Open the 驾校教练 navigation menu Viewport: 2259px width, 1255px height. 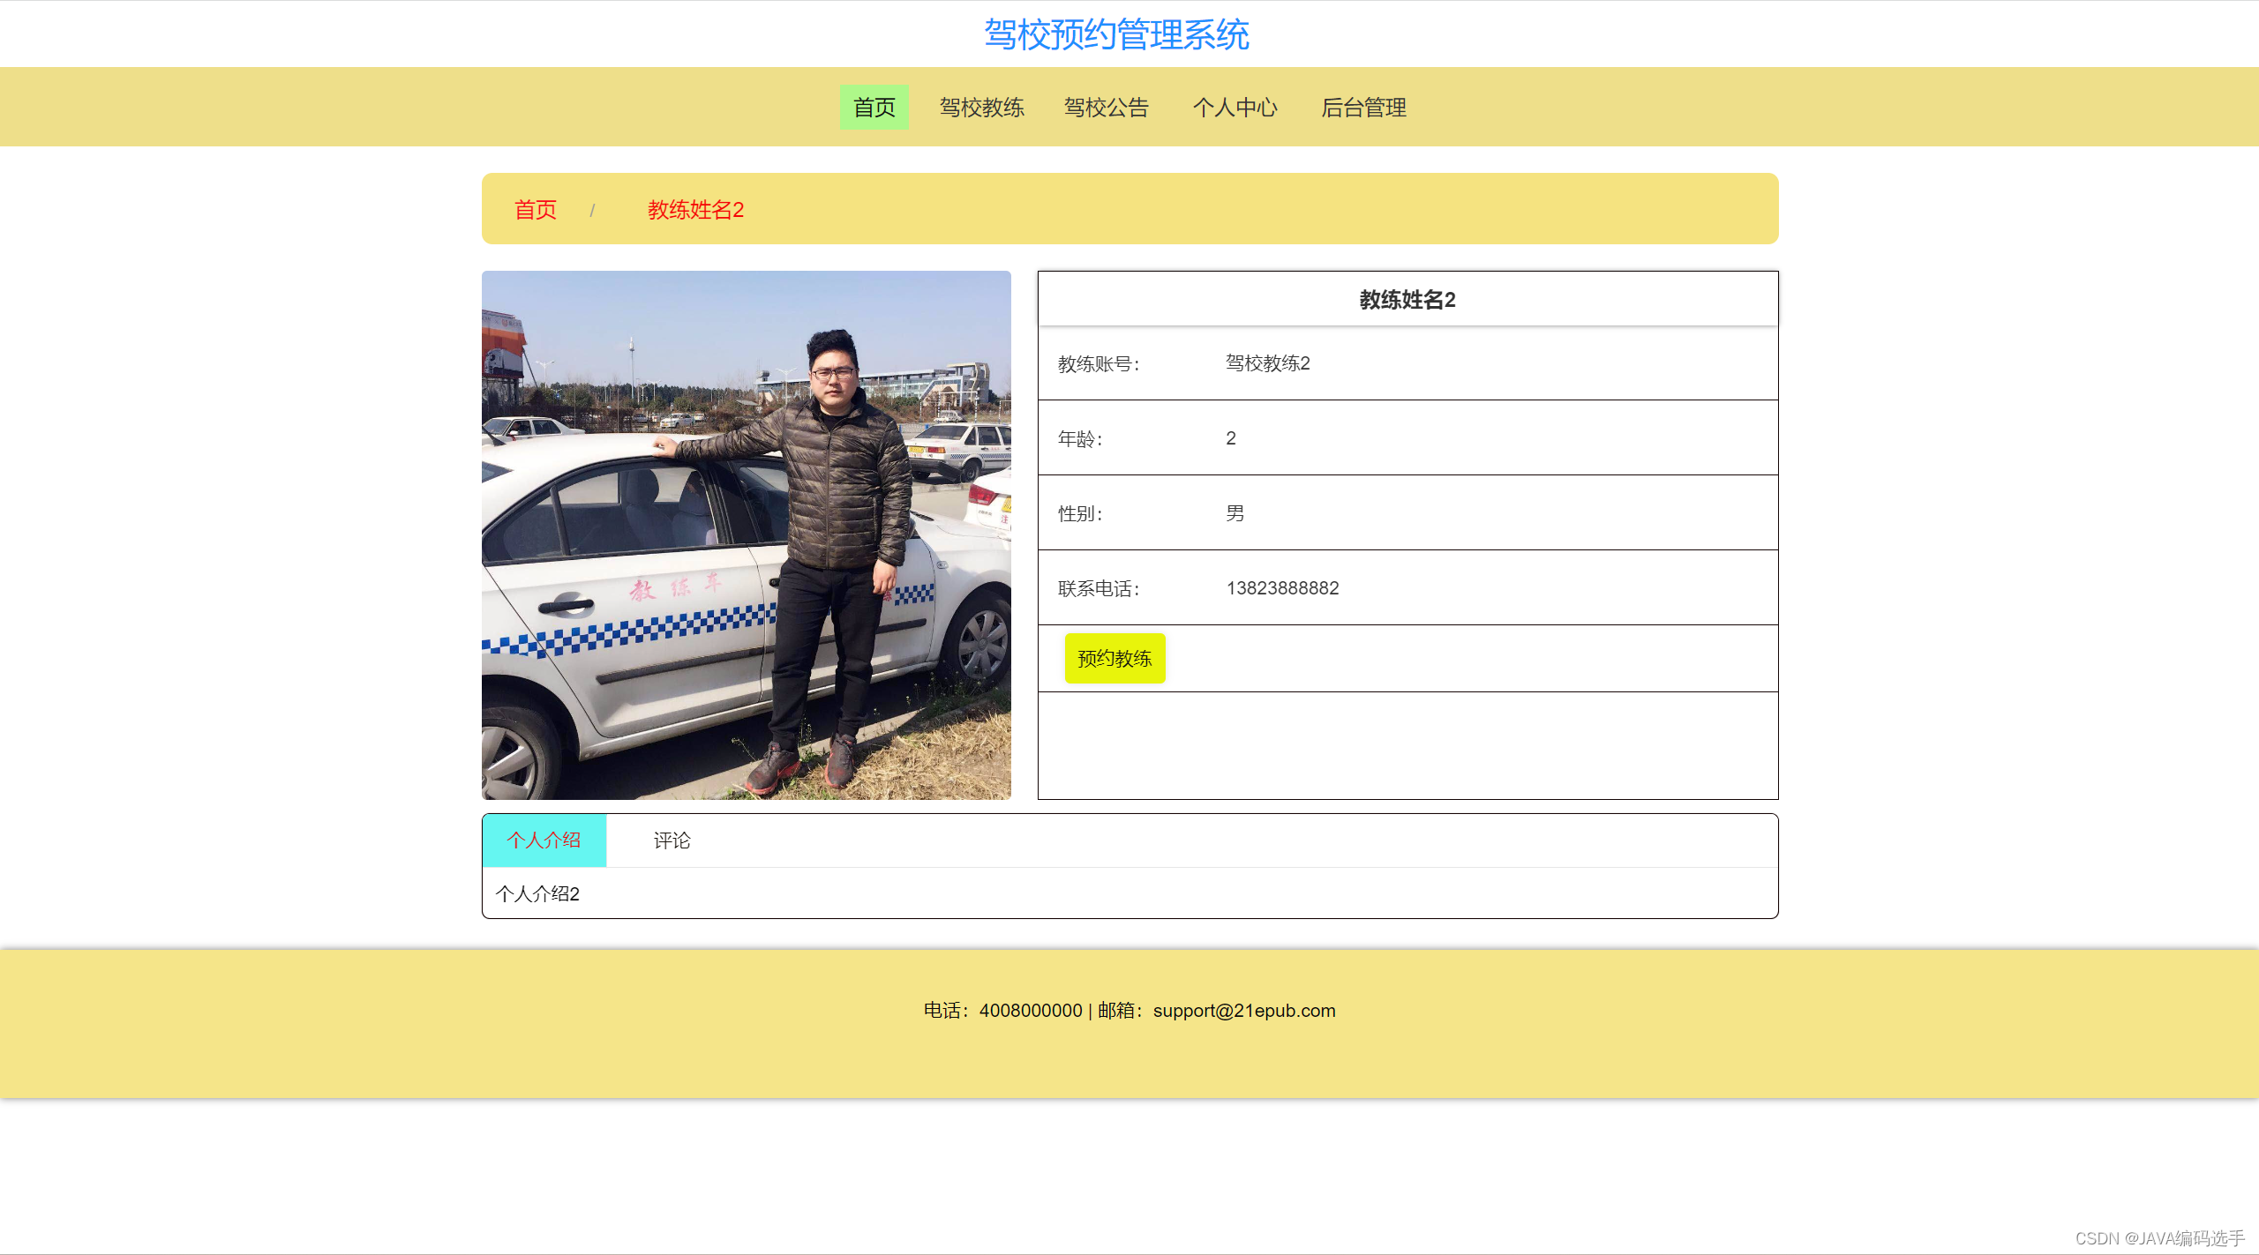(x=981, y=108)
